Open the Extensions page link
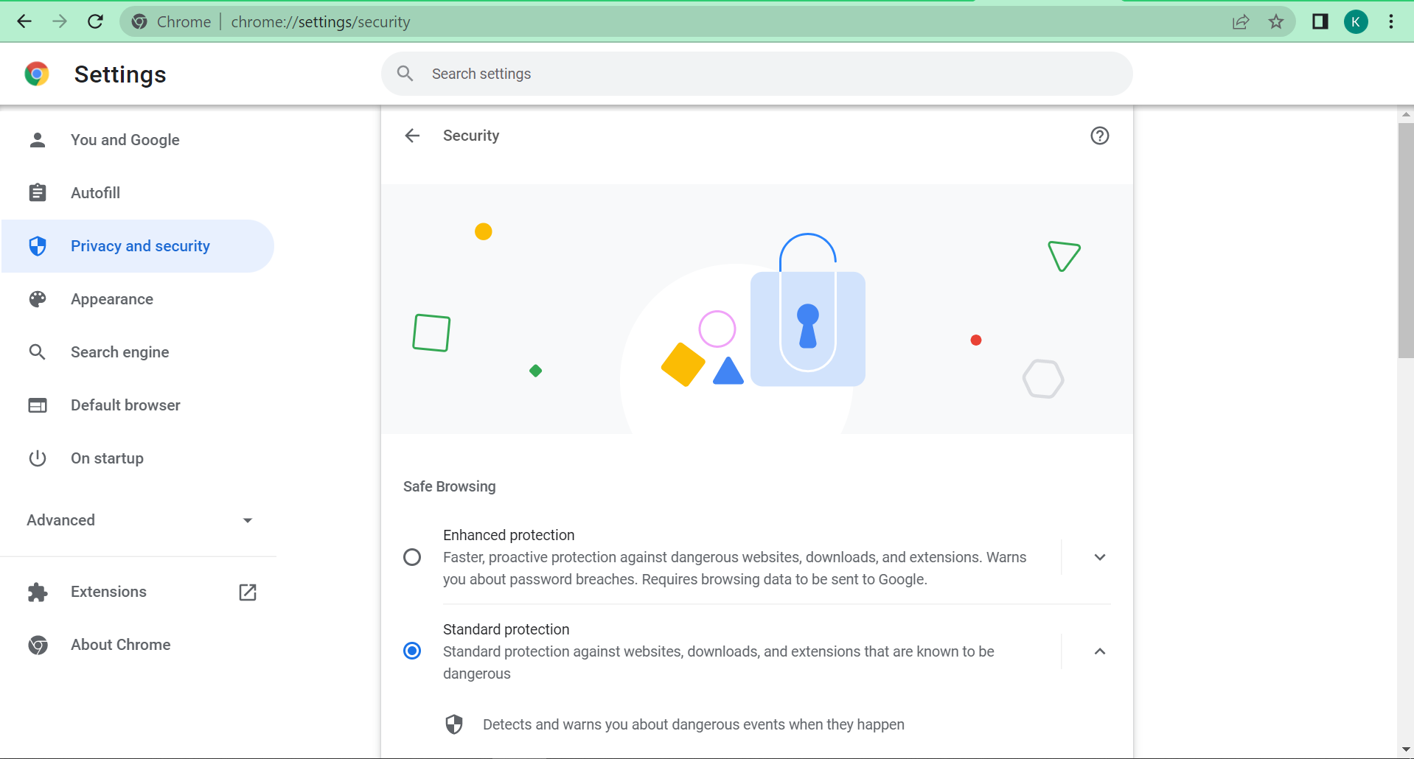 pos(108,592)
